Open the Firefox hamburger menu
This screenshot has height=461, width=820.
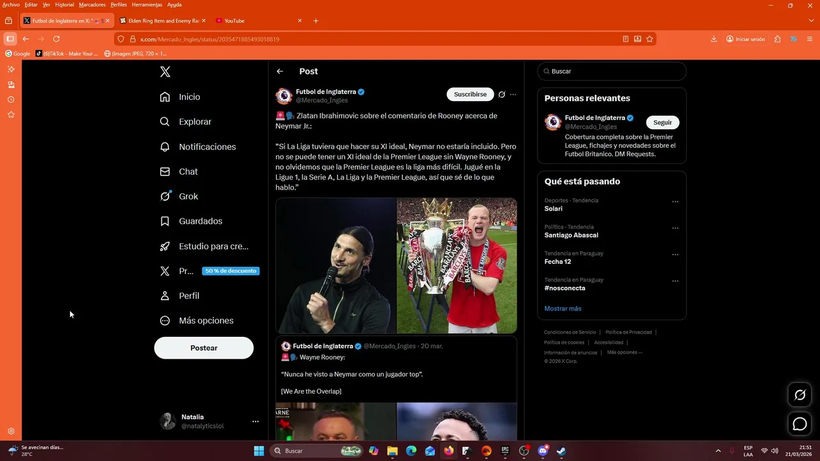tap(810, 39)
